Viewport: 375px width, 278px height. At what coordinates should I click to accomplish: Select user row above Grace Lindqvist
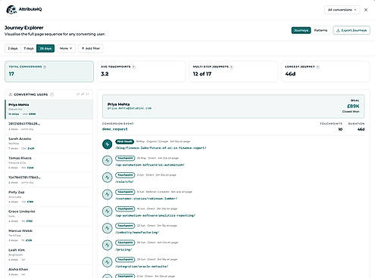(x=48, y=197)
